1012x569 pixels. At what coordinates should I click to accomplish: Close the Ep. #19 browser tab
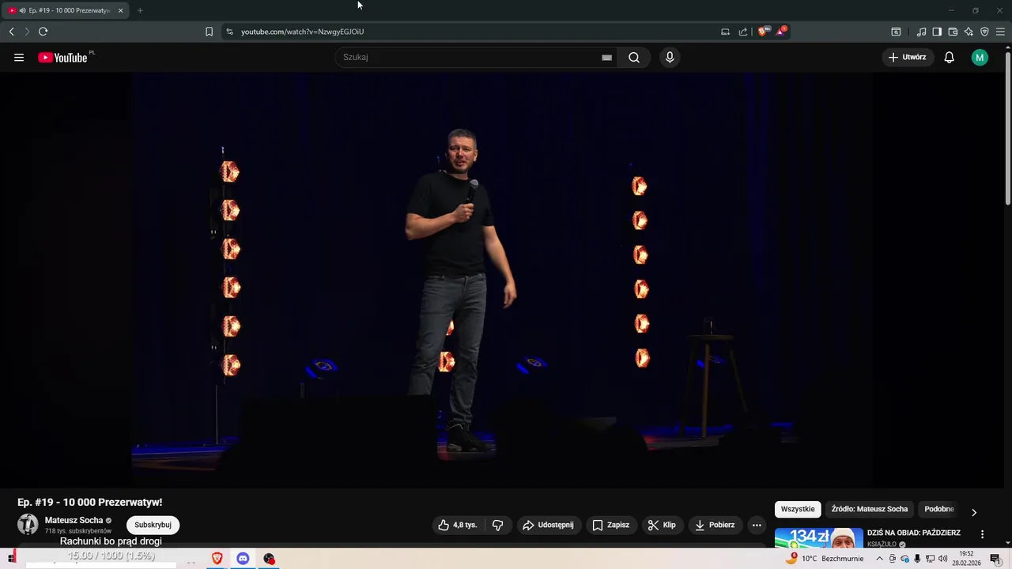coord(120,10)
